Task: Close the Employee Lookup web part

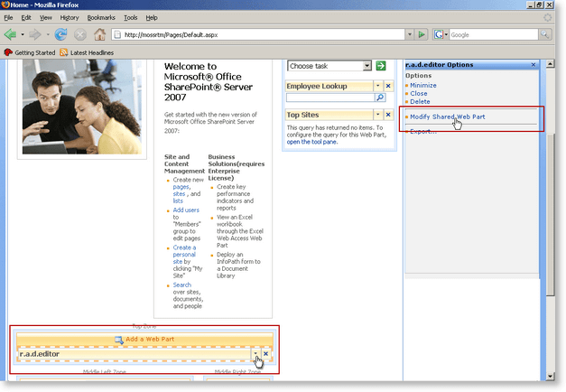Action: tap(388, 86)
